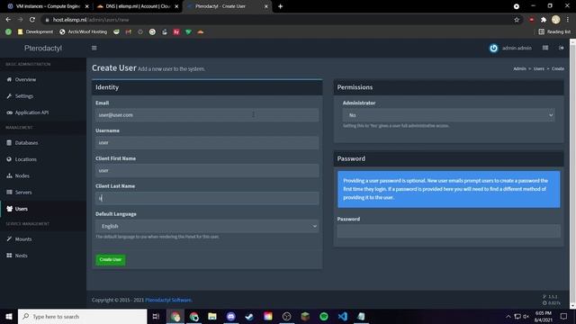
Task: Click page vertical scrollbar
Action: [572, 174]
